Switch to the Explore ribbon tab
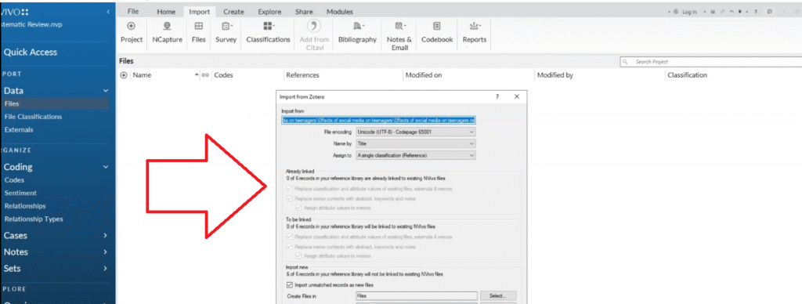 (269, 11)
